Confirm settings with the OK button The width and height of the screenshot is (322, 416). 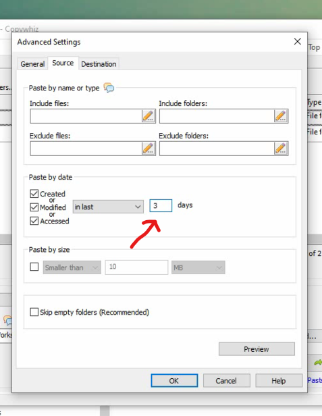(x=174, y=381)
